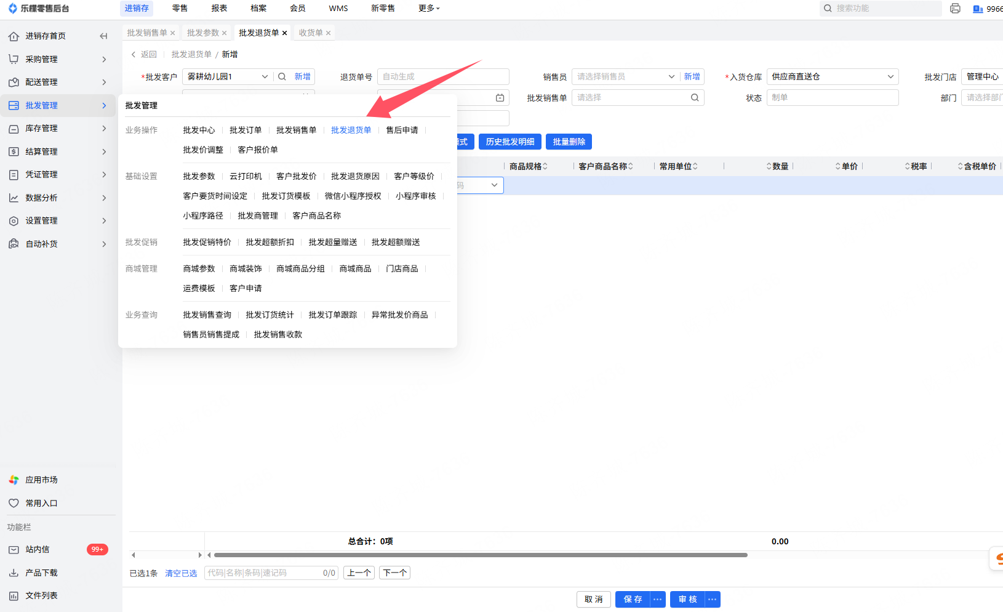Viewport: 1003px width, 612px height.
Task: Click the 自动补货 sidebar icon
Action: point(14,244)
